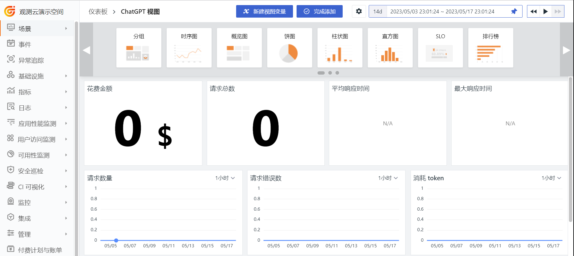This screenshot has height=256, width=574.
Task: Expand the 场景 submenu arrow
Action: [x=66, y=28]
